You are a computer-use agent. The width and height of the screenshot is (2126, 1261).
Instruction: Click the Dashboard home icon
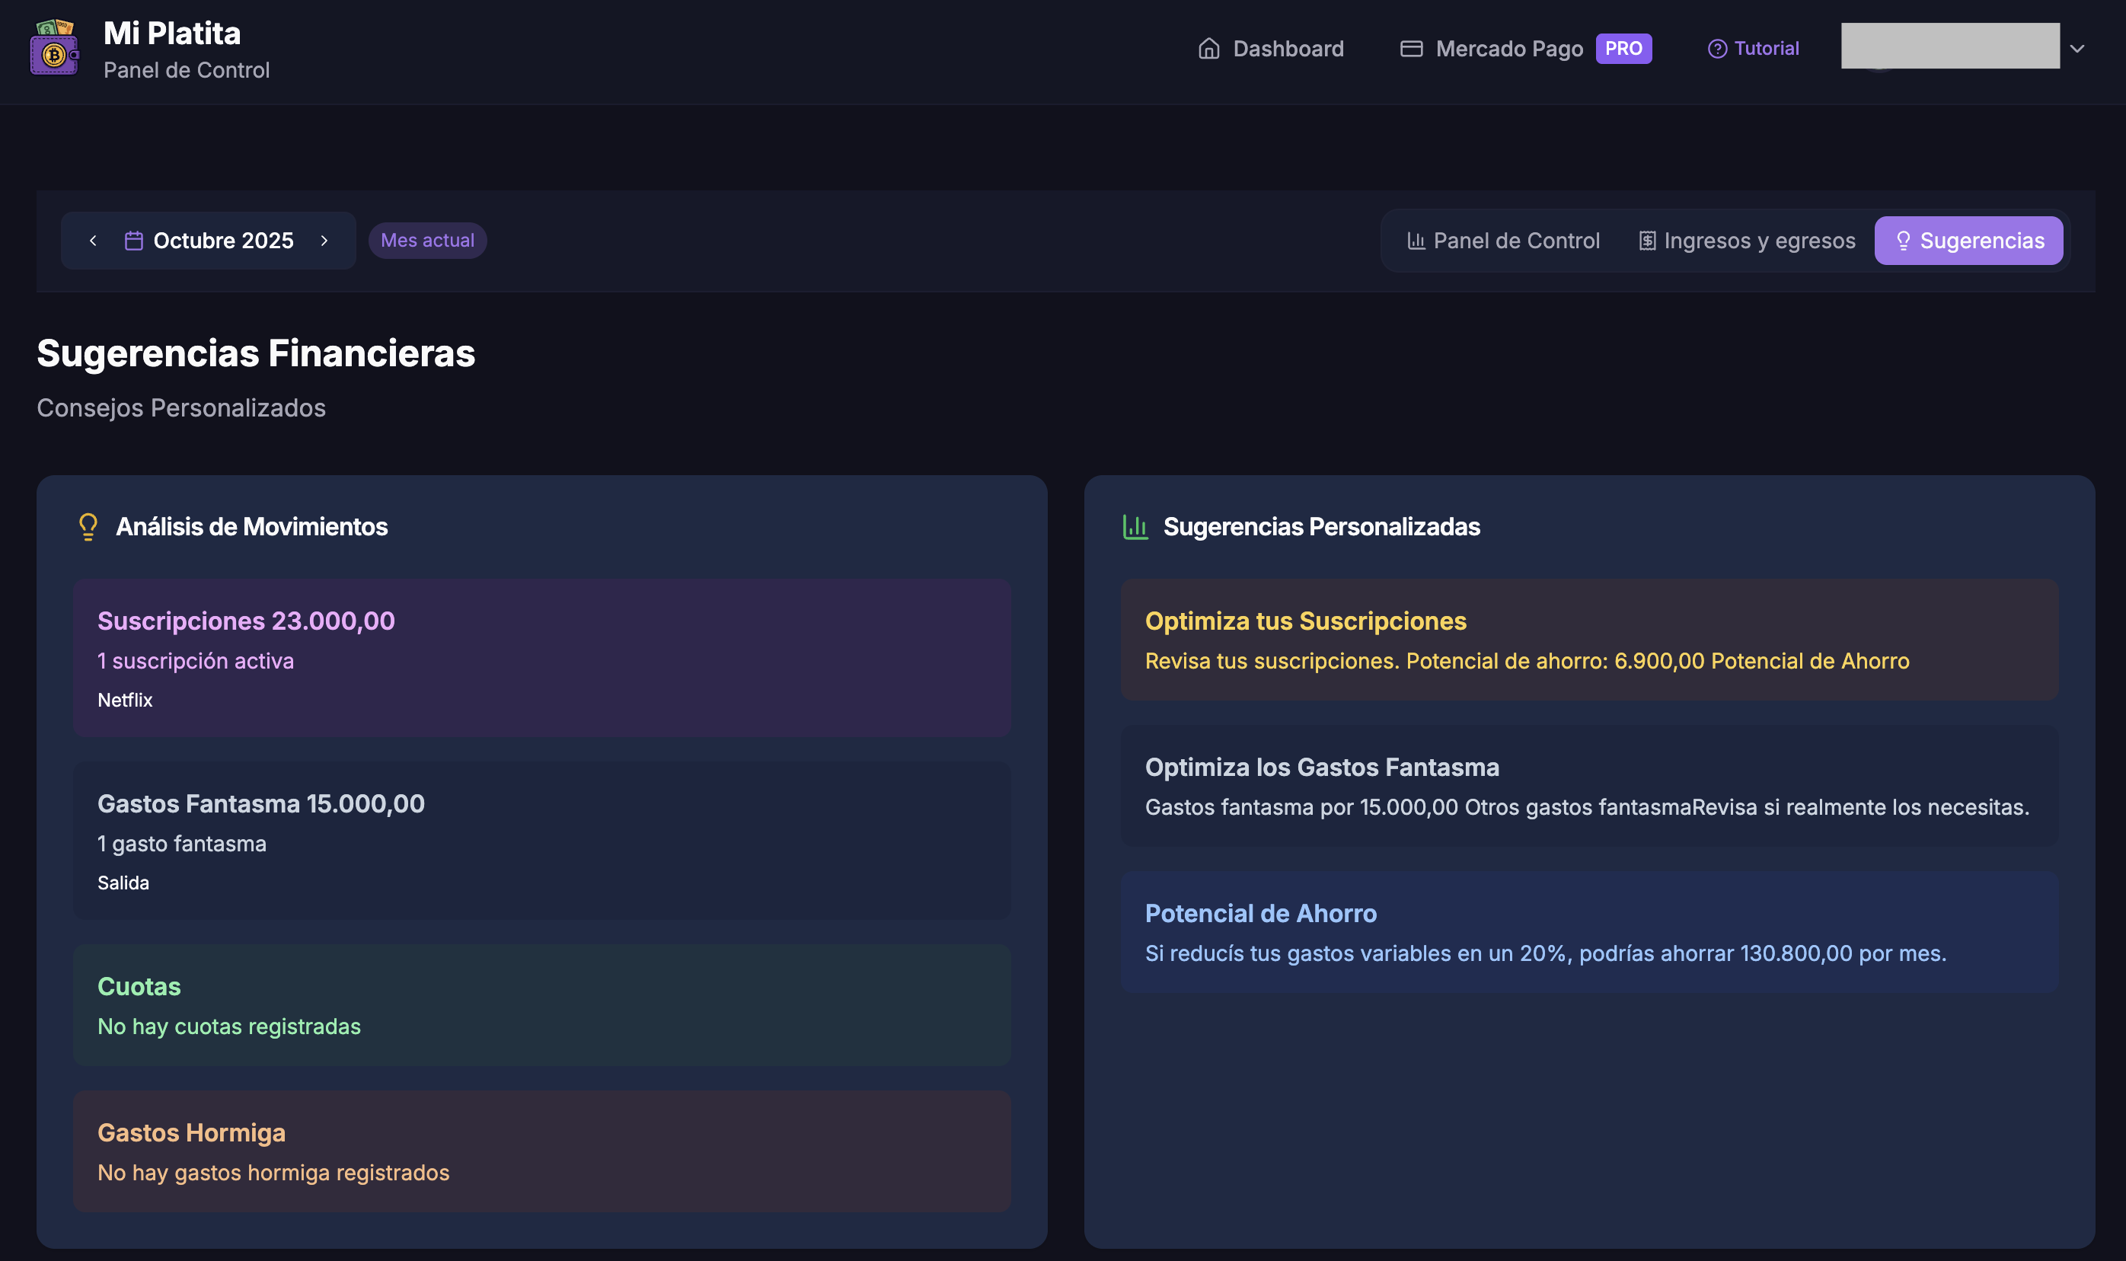1208,49
